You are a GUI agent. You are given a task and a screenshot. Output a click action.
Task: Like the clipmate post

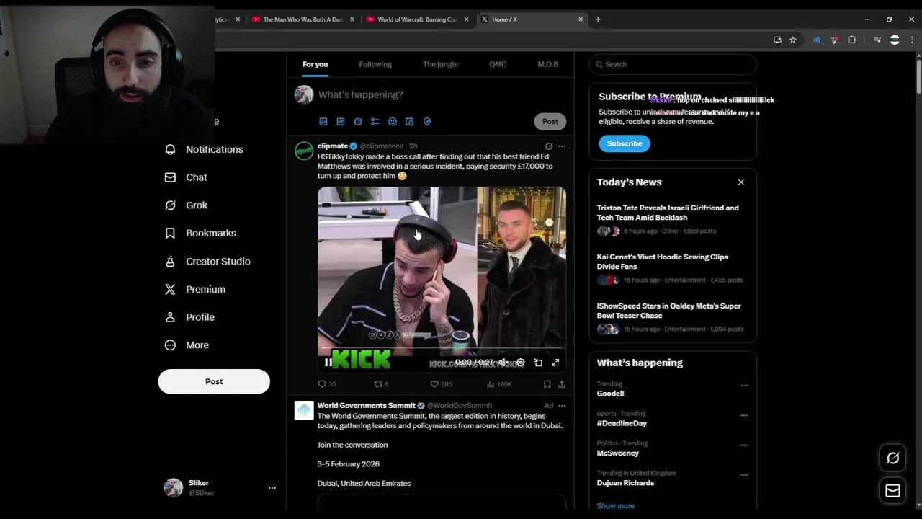[441, 384]
